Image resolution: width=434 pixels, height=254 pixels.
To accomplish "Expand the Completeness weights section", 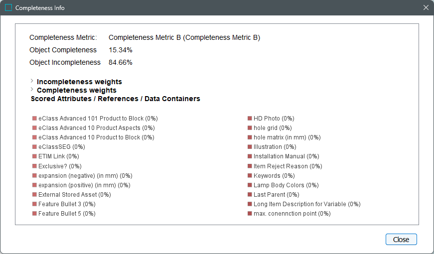I will click(x=32, y=90).
